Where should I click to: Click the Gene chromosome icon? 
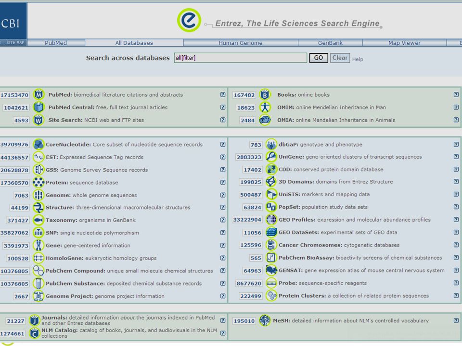click(38, 246)
